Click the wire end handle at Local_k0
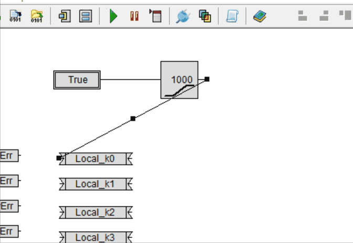Viewport: 353px width, 243px height. coord(59,158)
